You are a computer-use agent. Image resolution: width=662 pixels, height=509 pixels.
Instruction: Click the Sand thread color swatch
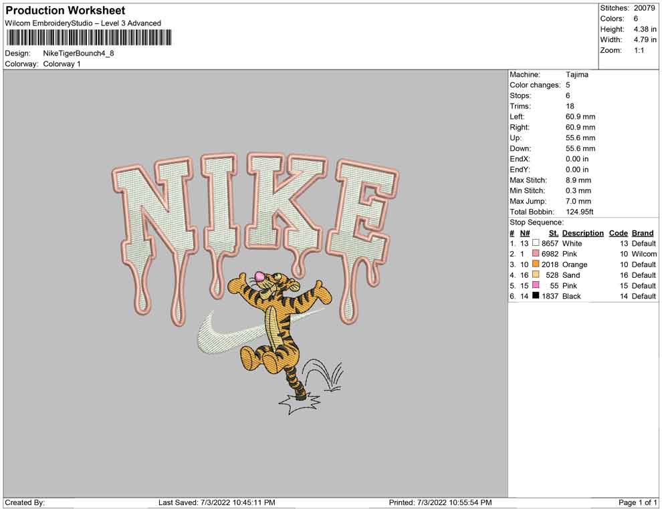(536, 275)
